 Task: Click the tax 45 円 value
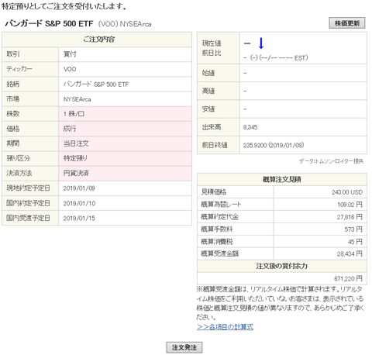pos(355,242)
